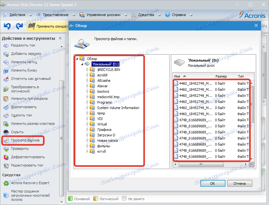Sort files by the Имя column header

point(194,76)
